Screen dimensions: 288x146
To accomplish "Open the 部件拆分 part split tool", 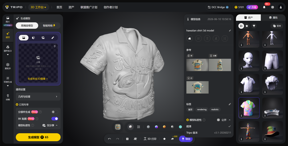I will pyautogui.click(x=8, y=49).
